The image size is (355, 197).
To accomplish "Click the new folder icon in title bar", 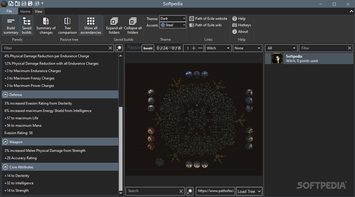I will click(17, 4).
